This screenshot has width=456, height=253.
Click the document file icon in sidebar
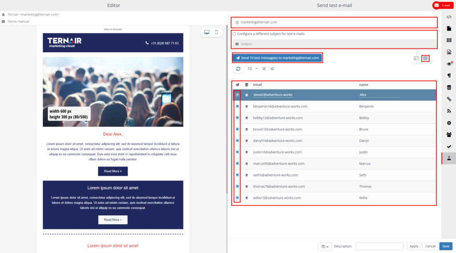tap(449, 28)
